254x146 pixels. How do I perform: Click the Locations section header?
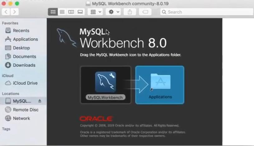click(x=11, y=94)
